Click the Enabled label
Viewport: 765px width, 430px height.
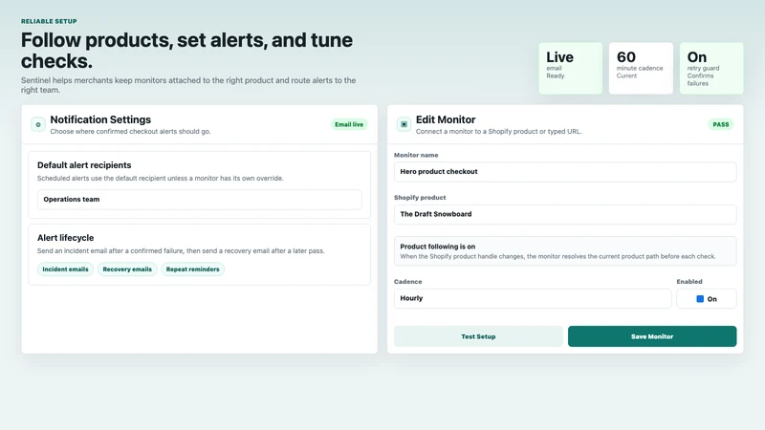point(689,282)
